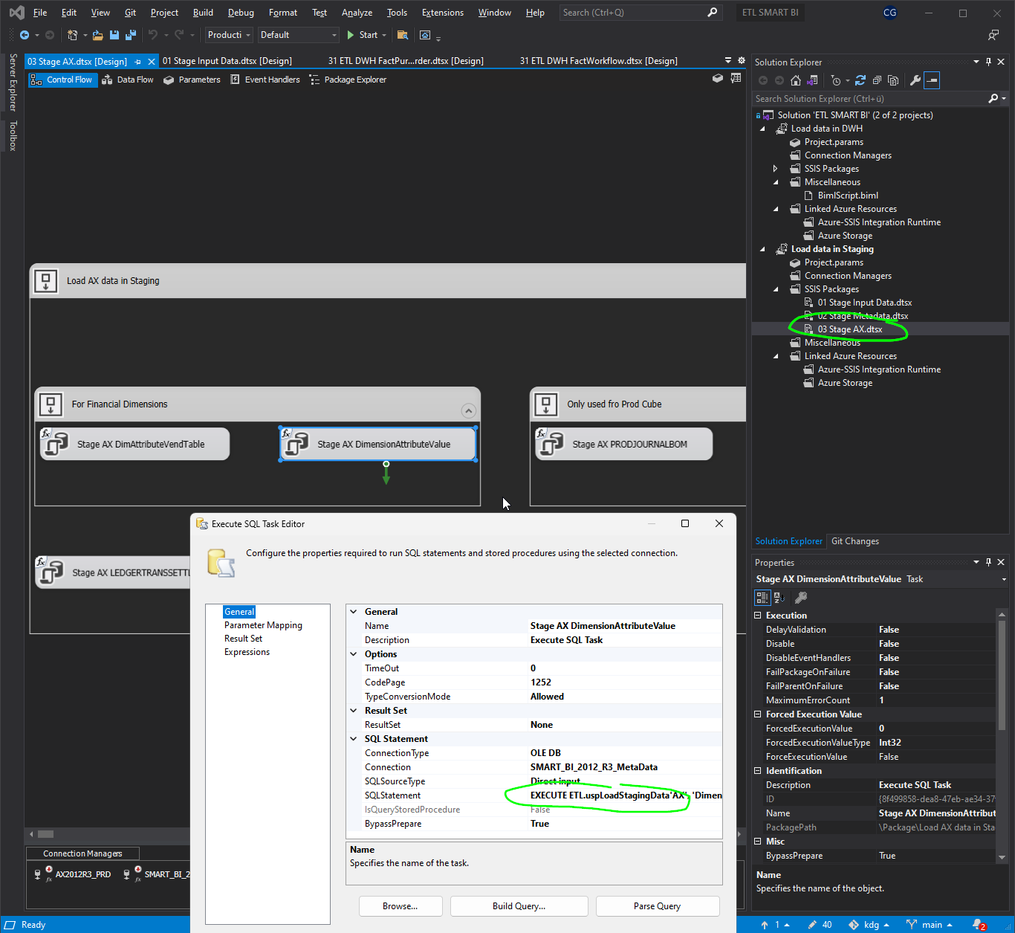This screenshot has height=933, width=1015.
Task: Click the designer's horizontal scrollbar thumb
Action: (45, 834)
